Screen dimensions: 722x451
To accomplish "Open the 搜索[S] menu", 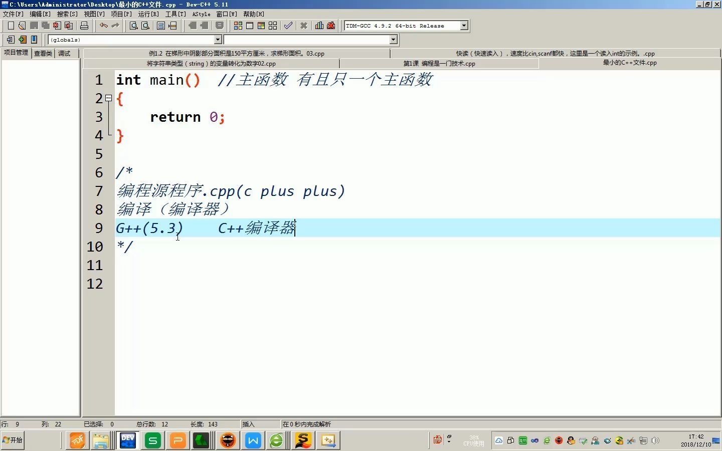I will 67,14.
